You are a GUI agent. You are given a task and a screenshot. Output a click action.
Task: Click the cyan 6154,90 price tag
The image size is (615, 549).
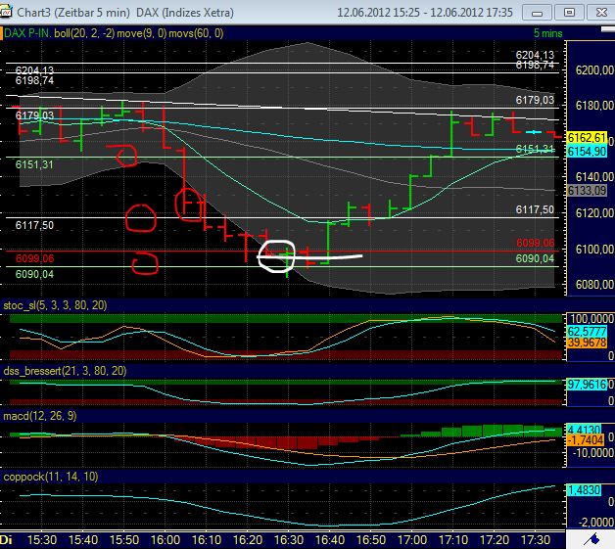(x=587, y=152)
